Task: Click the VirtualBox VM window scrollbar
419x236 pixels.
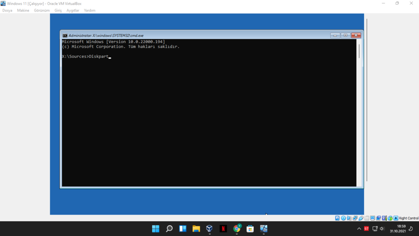Action: point(367,100)
